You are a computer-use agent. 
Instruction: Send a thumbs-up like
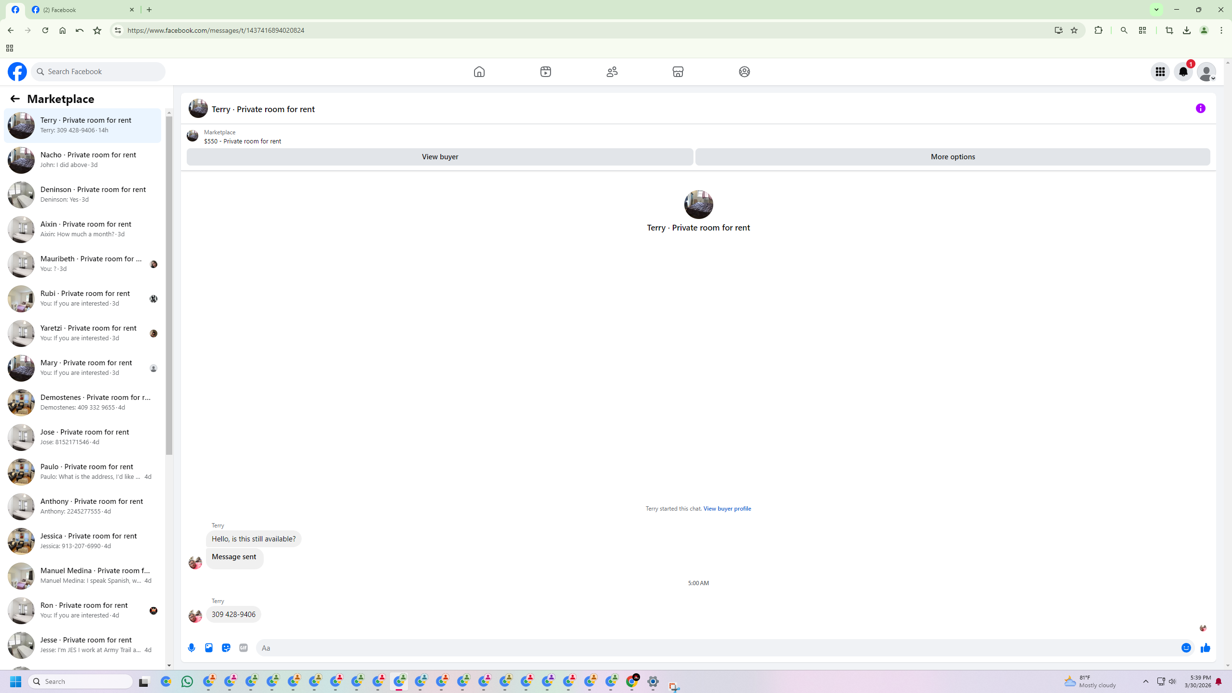(x=1205, y=648)
